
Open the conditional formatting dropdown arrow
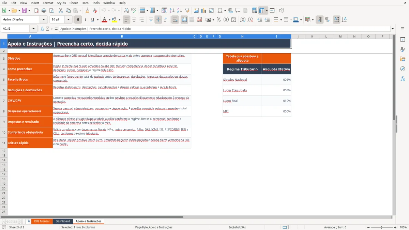(313, 20)
